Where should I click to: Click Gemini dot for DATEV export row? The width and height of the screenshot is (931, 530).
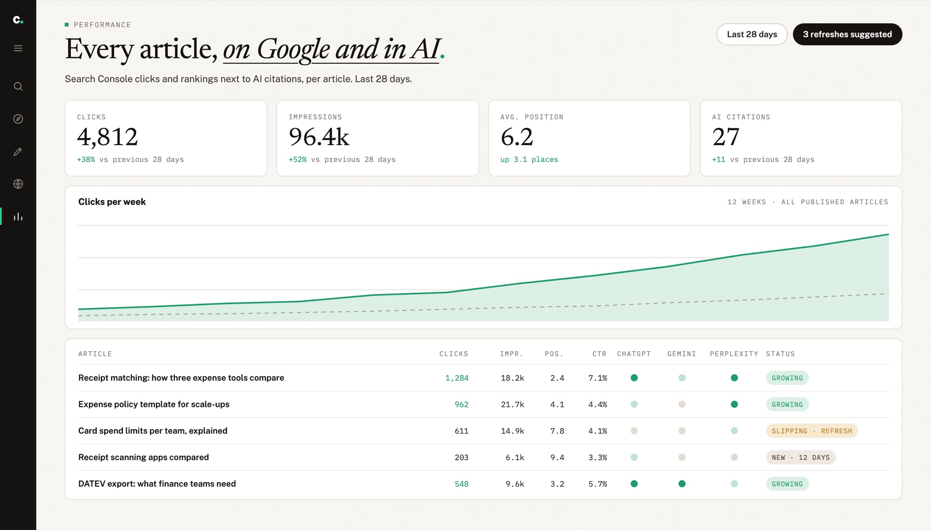tap(682, 484)
